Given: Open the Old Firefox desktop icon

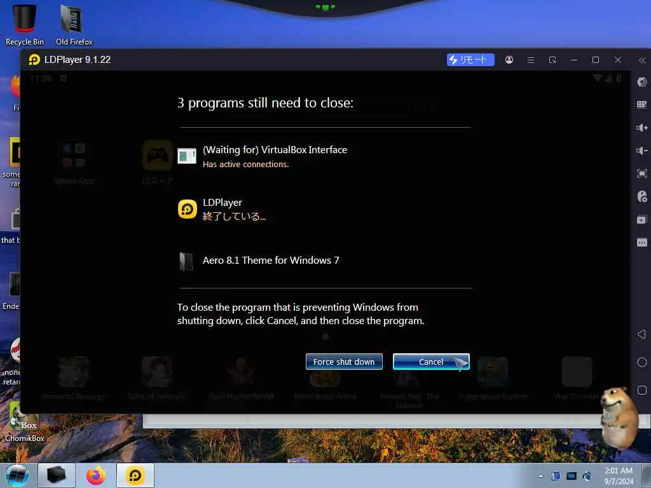Looking at the screenshot, I should tap(74, 25).
